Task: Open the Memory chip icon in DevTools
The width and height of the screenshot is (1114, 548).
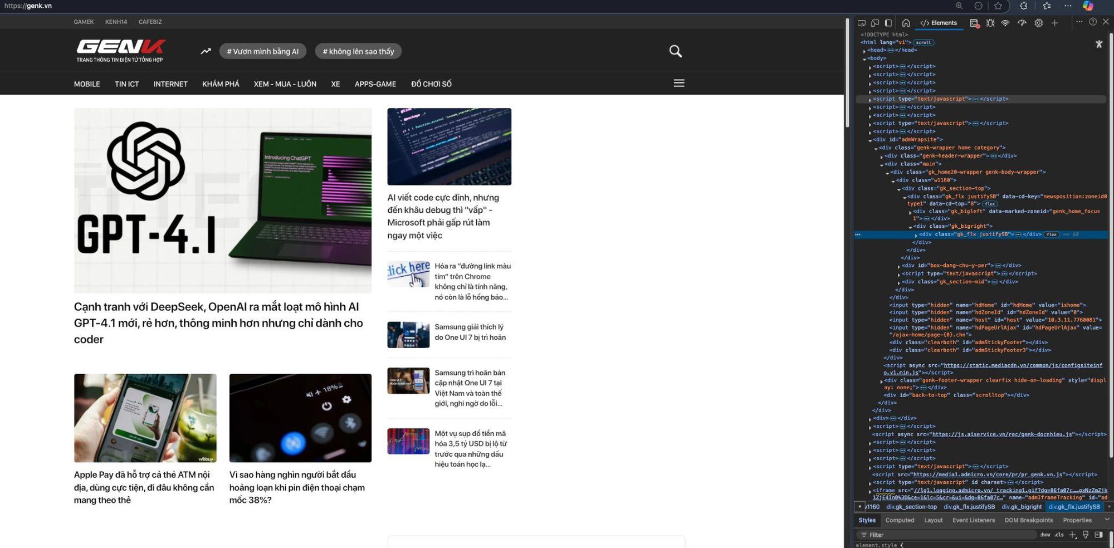Action: click(1039, 23)
